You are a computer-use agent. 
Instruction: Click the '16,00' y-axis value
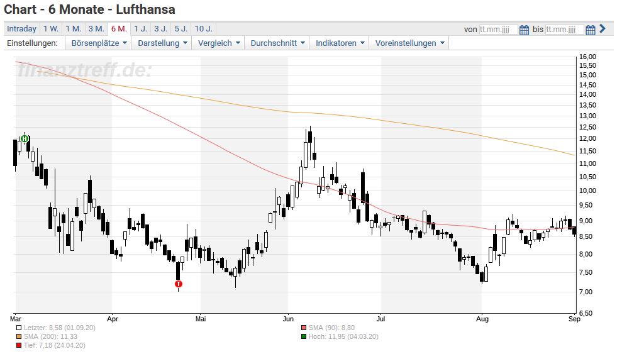pyautogui.click(x=588, y=57)
